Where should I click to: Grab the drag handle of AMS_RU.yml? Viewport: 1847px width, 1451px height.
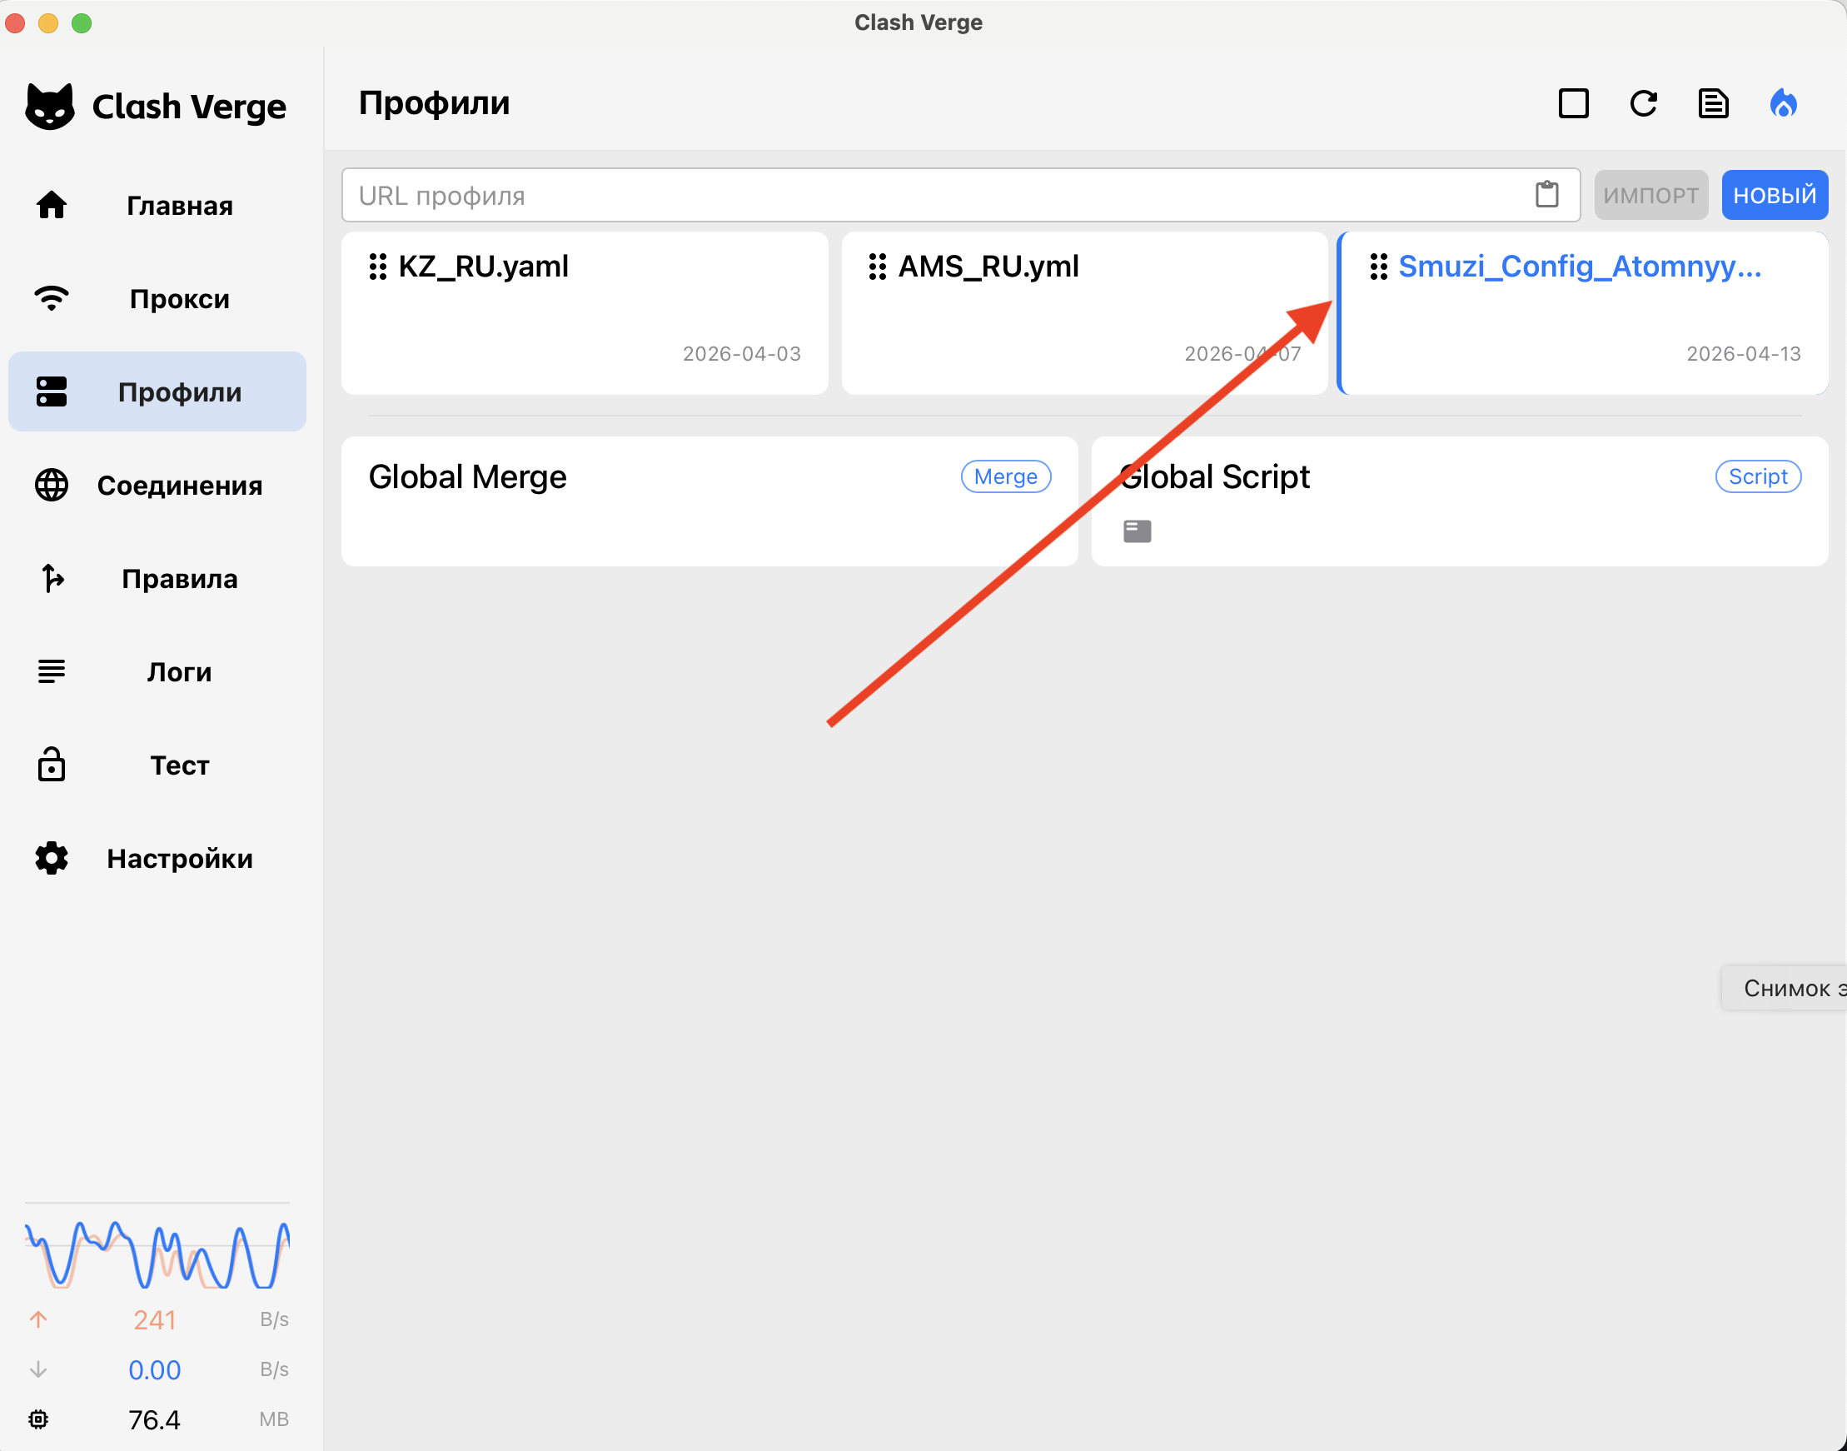click(x=877, y=267)
